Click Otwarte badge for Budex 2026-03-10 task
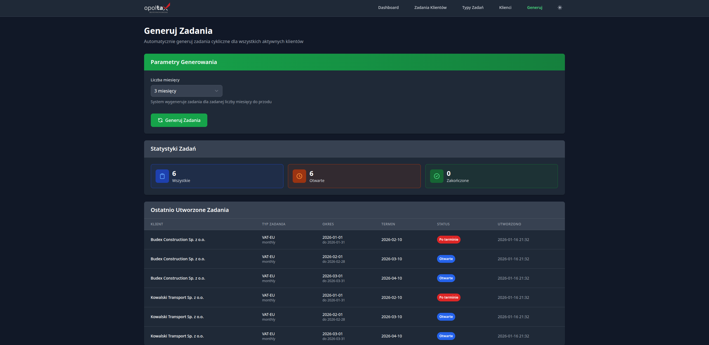709x345 pixels. 446,259
